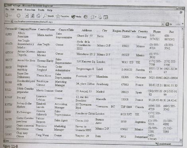Click into the address bar URL field
This screenshot has height=148, width=187.
86,23
